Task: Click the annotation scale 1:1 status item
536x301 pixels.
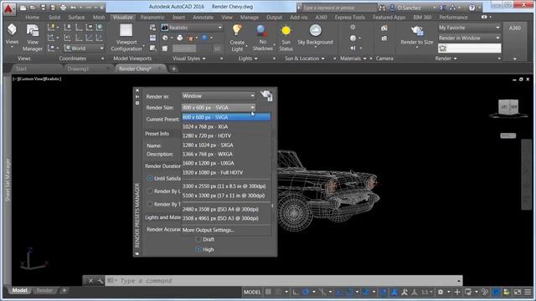Action: tap(425, 292)
